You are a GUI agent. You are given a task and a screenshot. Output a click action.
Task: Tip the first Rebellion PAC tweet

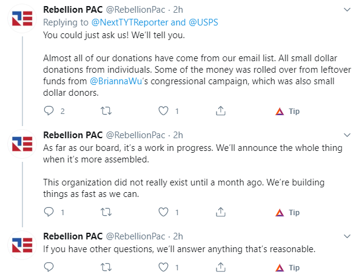287,112
